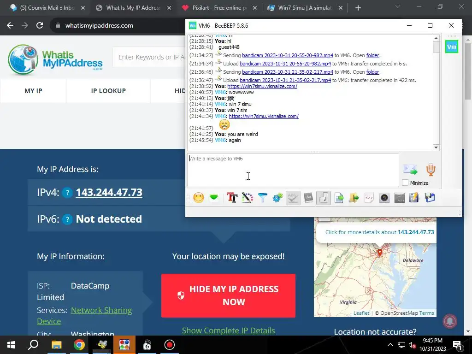The height and width of the screenshot is (354, 472).
Task: Open the bandicam 21-35-02-217.mp4 Upload link
Action: click(x=285, y=80)
